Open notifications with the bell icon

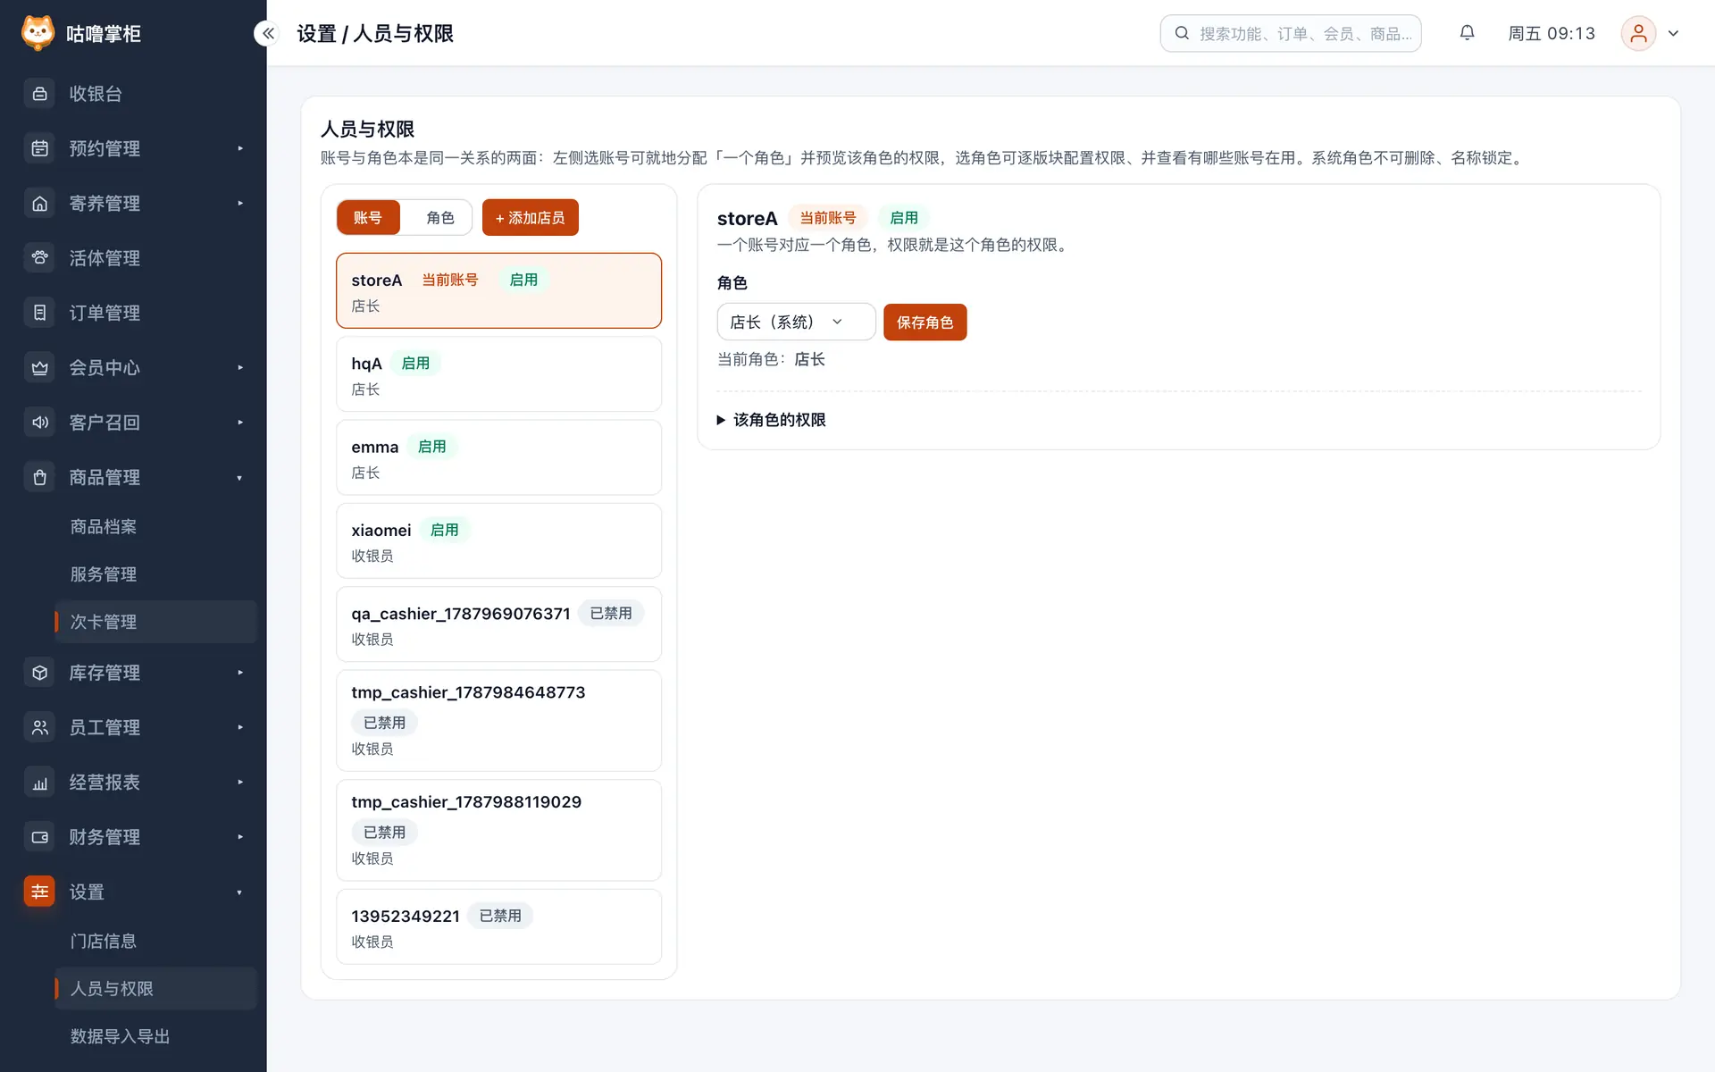pos(1467,33)
